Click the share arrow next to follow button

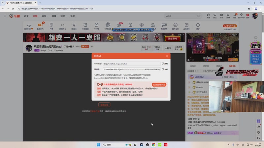tap(92, 46)
